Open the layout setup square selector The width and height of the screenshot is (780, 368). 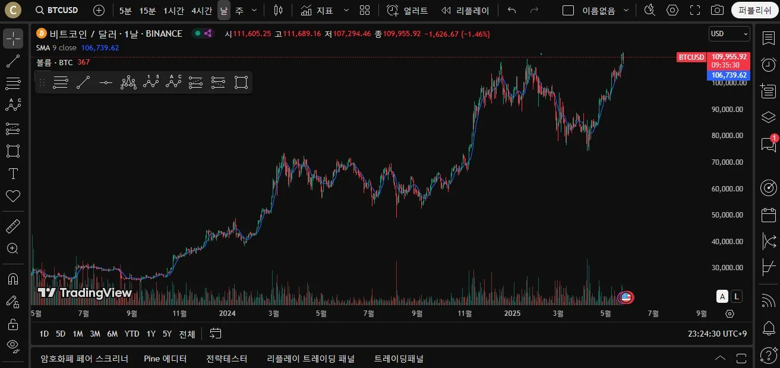point(569,10)
